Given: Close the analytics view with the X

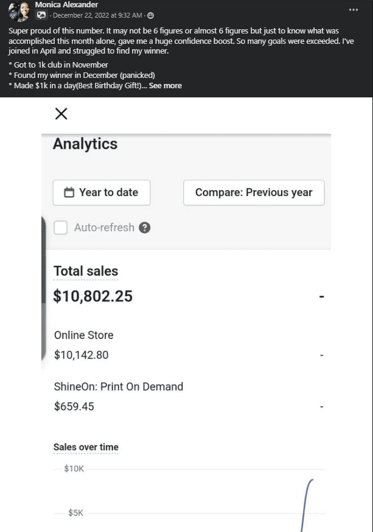Looking at the screenshot, I should [x=61, y=114].
